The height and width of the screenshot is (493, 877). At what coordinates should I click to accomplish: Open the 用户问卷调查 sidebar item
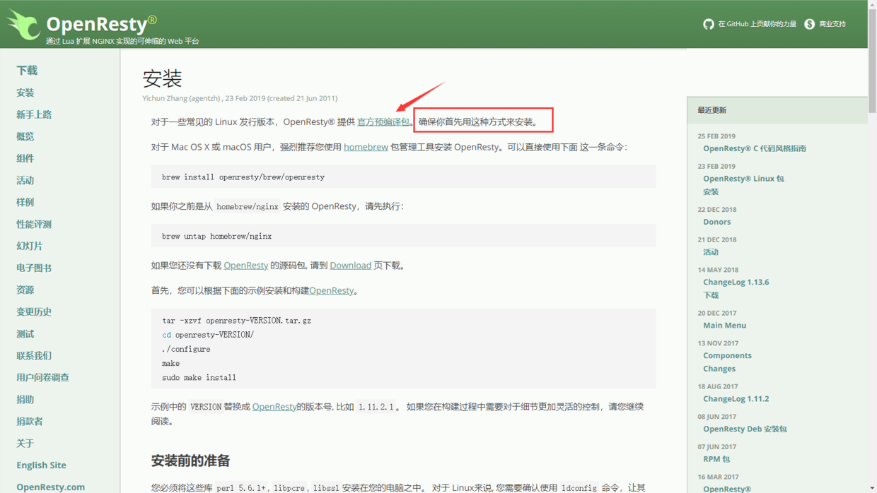[x=43, y=377]
